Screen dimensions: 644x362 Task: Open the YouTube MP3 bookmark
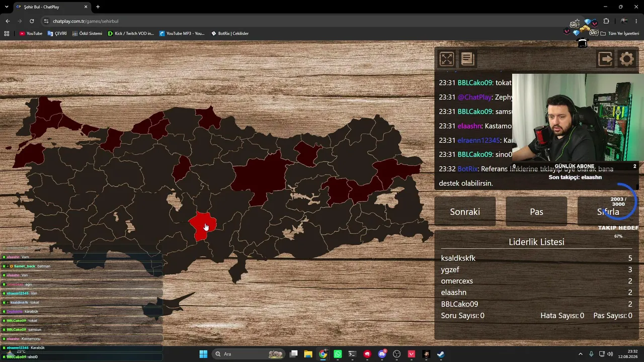(182, 33)
